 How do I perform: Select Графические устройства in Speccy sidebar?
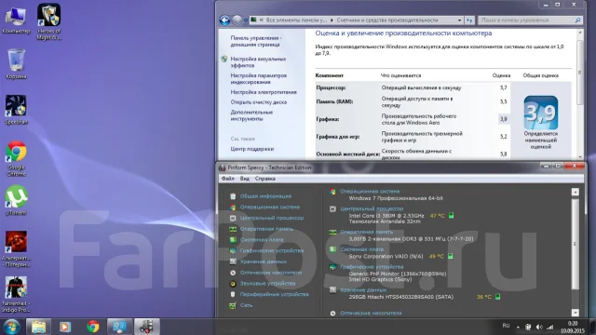271,250
